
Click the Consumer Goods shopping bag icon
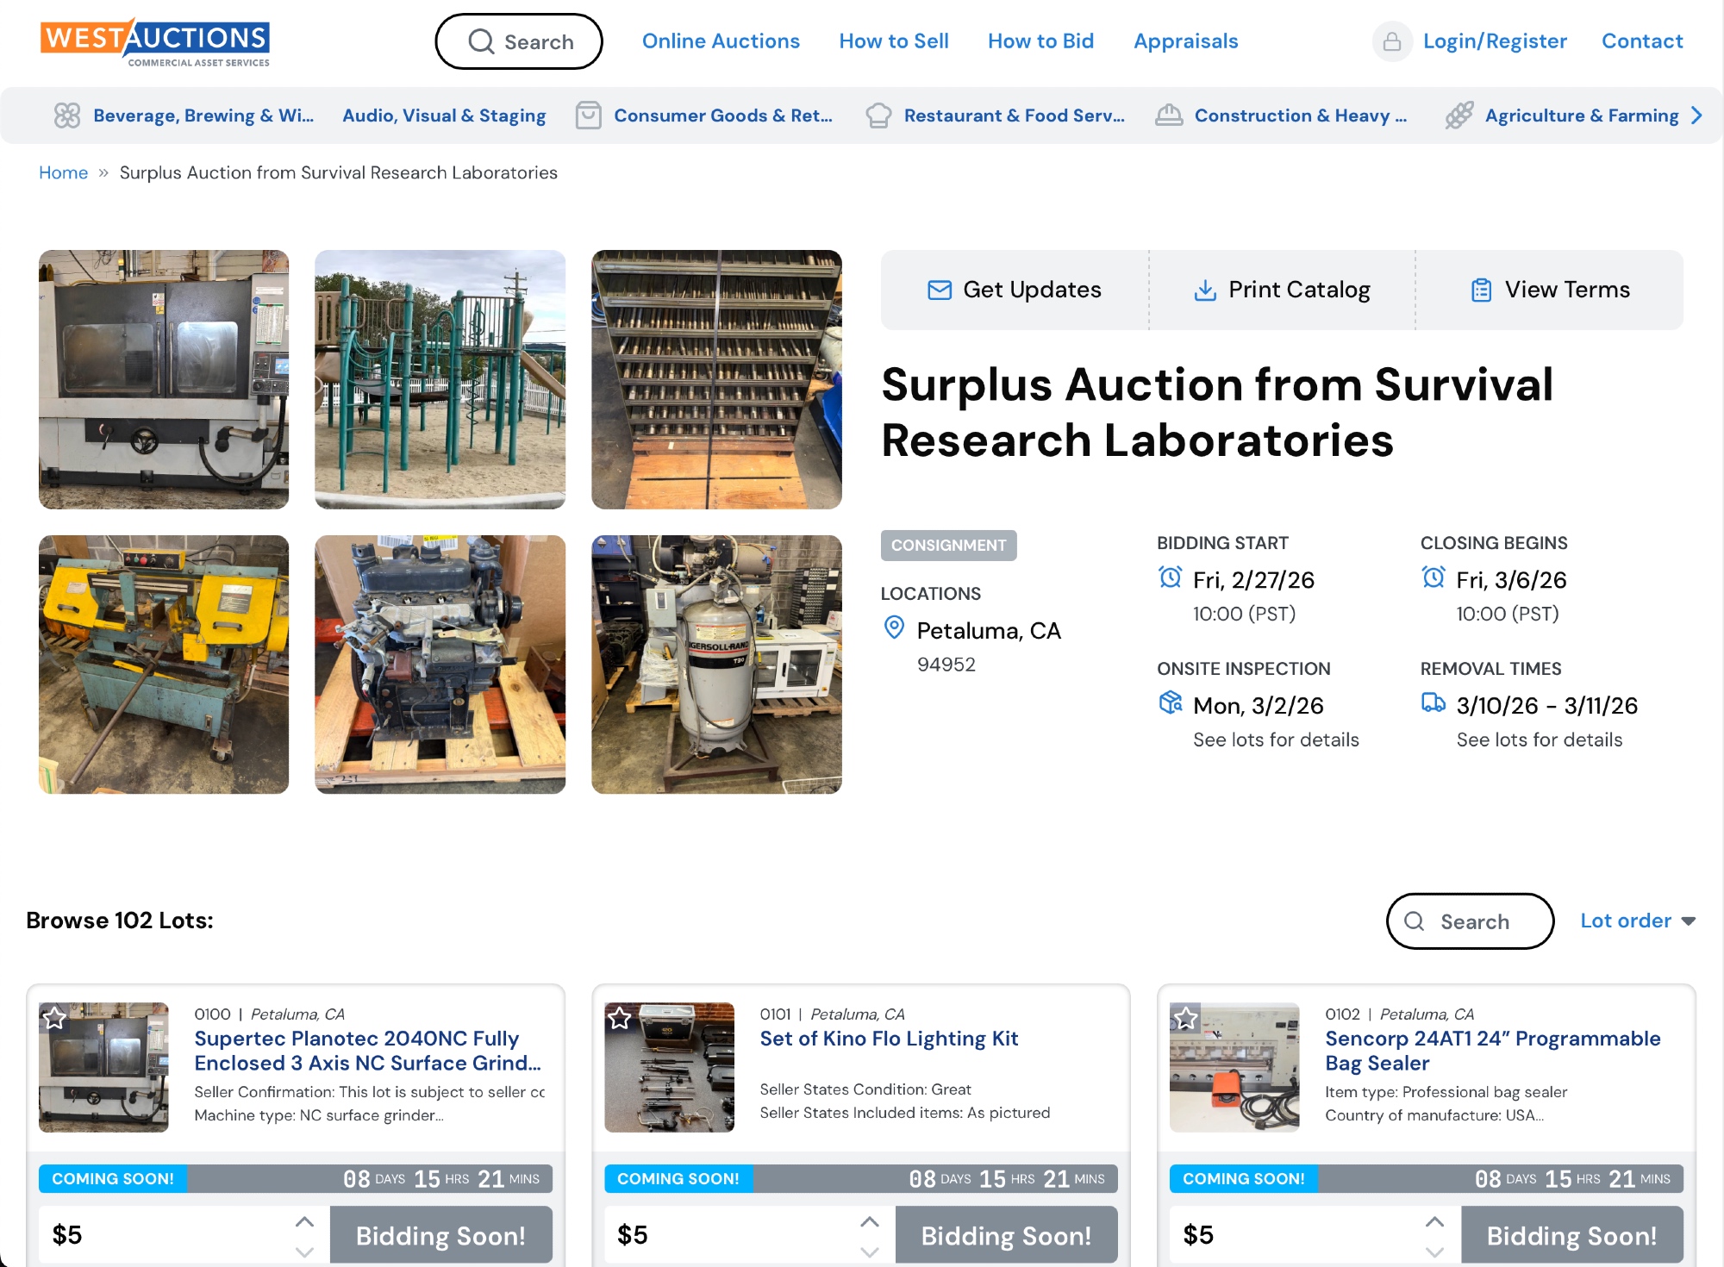pos(588,115)
